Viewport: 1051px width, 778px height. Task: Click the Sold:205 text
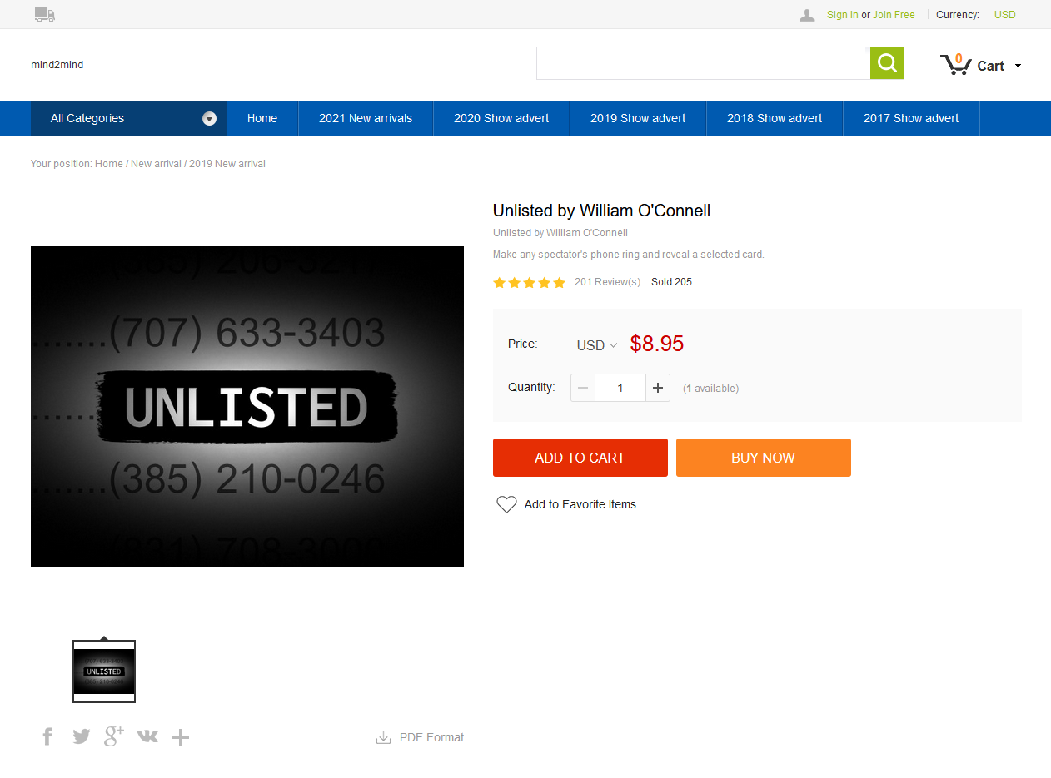(x=671, y=282)
